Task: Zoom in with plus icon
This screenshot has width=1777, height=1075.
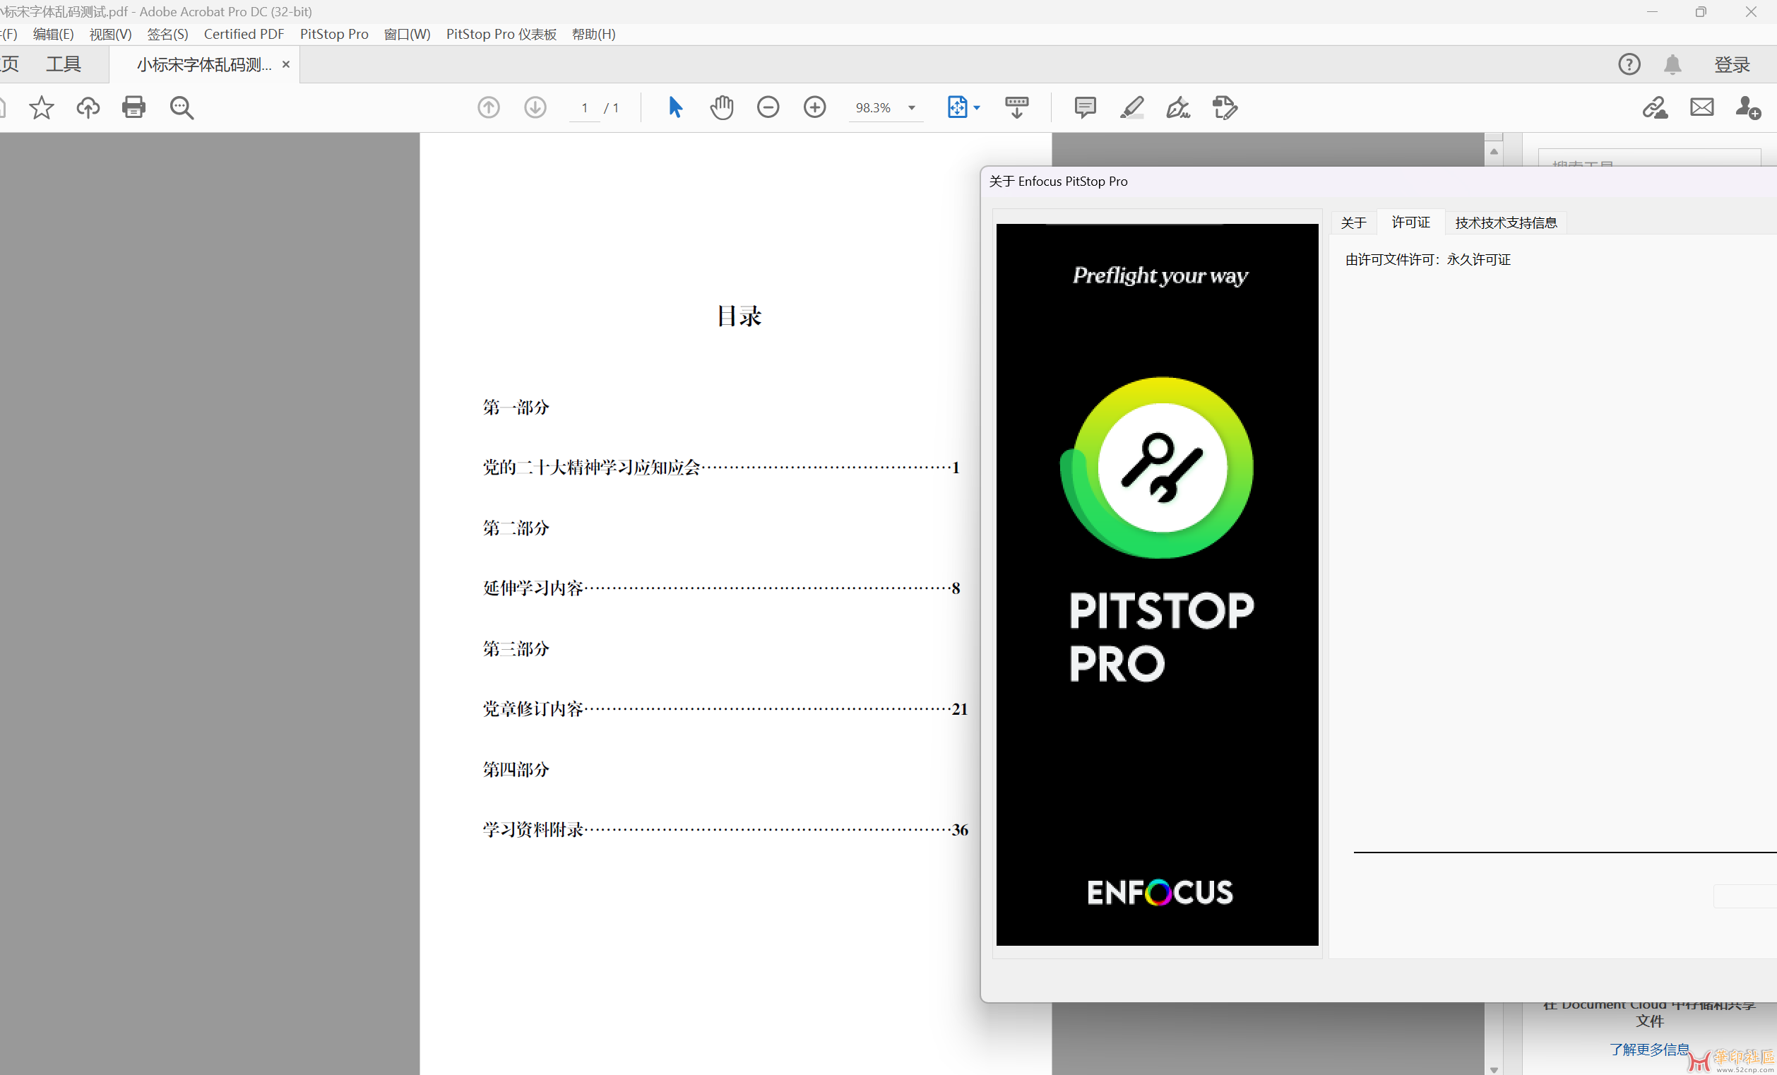Action: (x=814, y=107)
